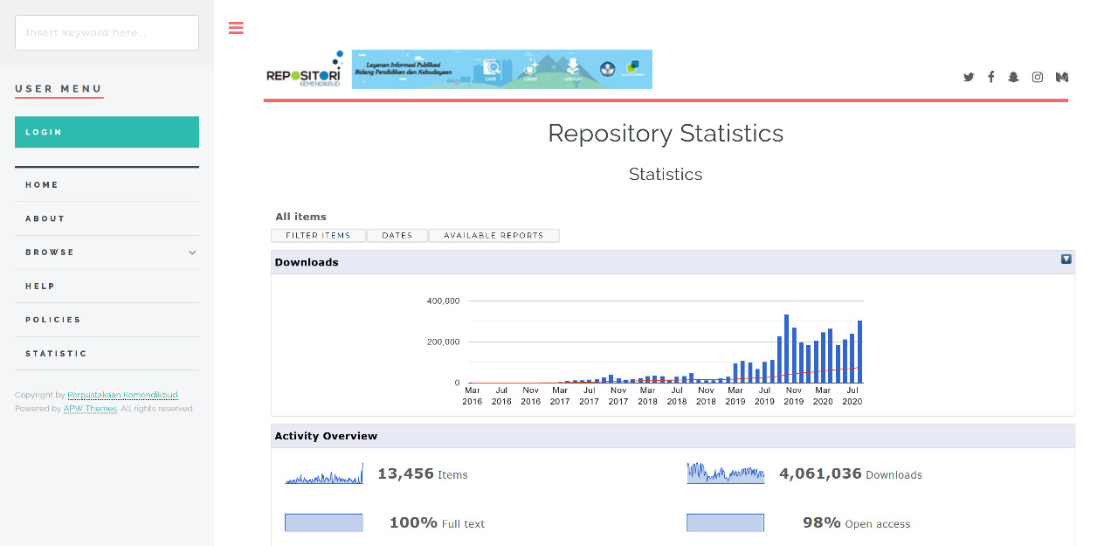
Task: Open the Medium social icon
Action: click(x=1062, y=77)
